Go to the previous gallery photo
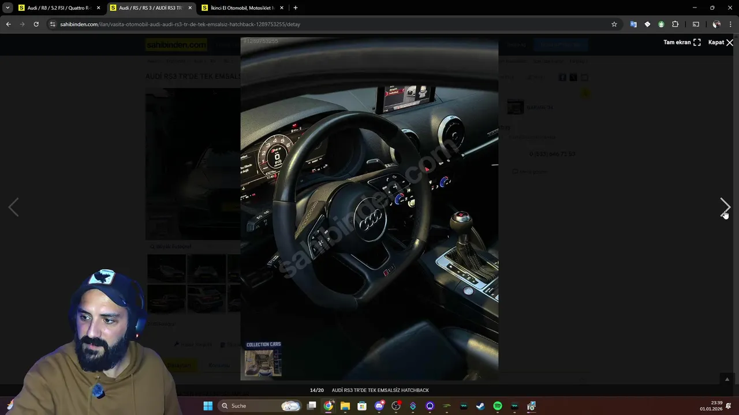 [13, 207]
